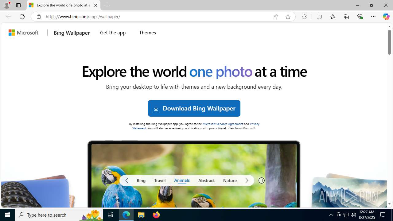Viewport: 393px width, 221px height.
Task: Show next wallpaper categories arrow
Action: 247,180
